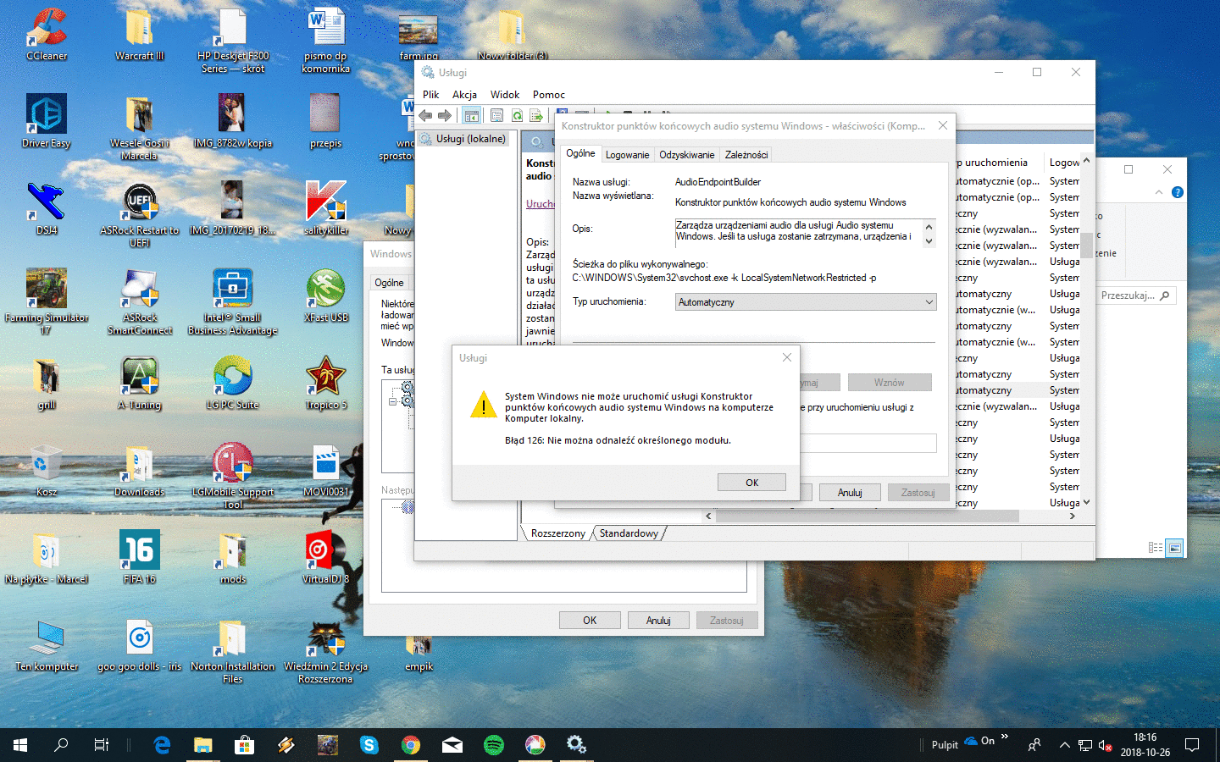The height and width of the screenshot is (762, 1220).
Task: Open Task View on the taskbar
Action: point(101,745)
